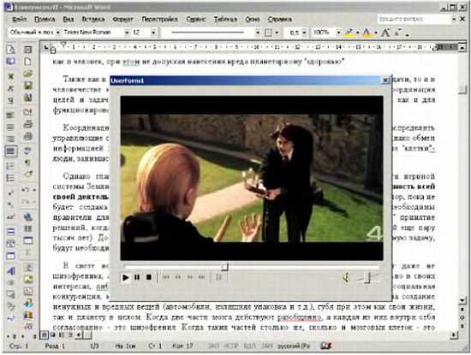Align text to the left
This screenshot has width=471, height=355.
[10, 115]
